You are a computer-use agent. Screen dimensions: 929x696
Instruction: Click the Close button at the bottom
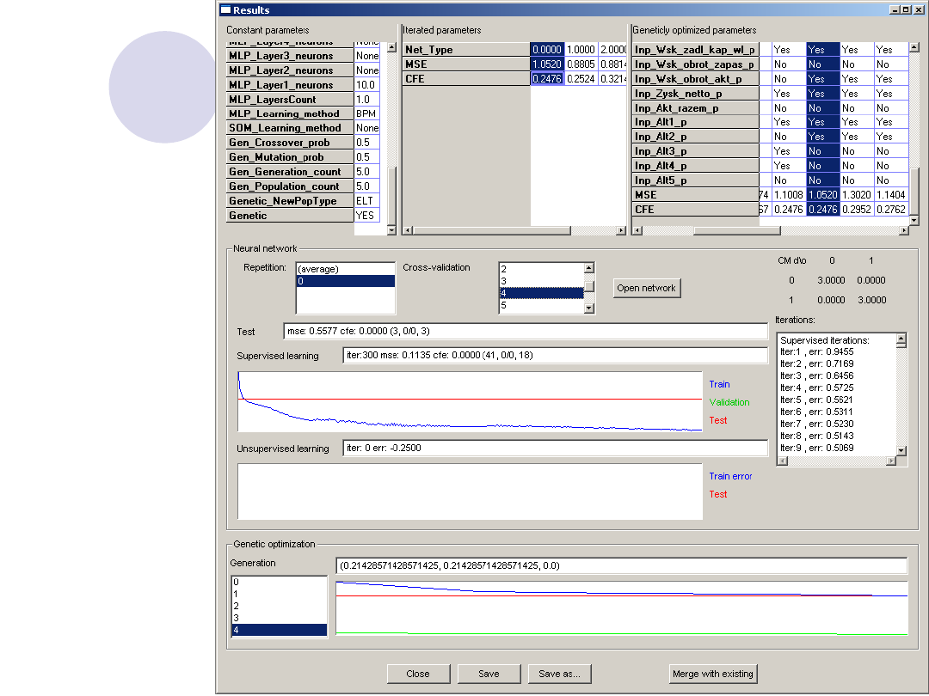418,674
